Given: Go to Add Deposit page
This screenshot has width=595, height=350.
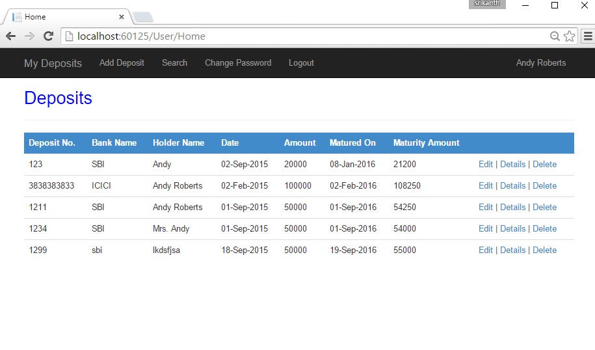Looking at the screenshot, I should [122, 62].
